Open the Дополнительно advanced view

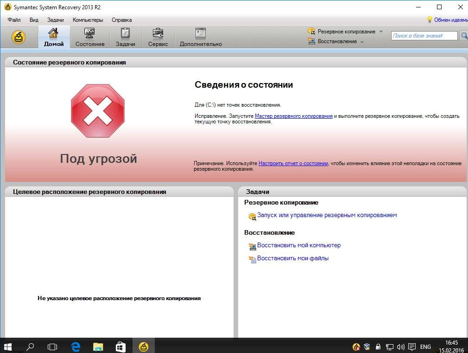[x=201, y=37]
